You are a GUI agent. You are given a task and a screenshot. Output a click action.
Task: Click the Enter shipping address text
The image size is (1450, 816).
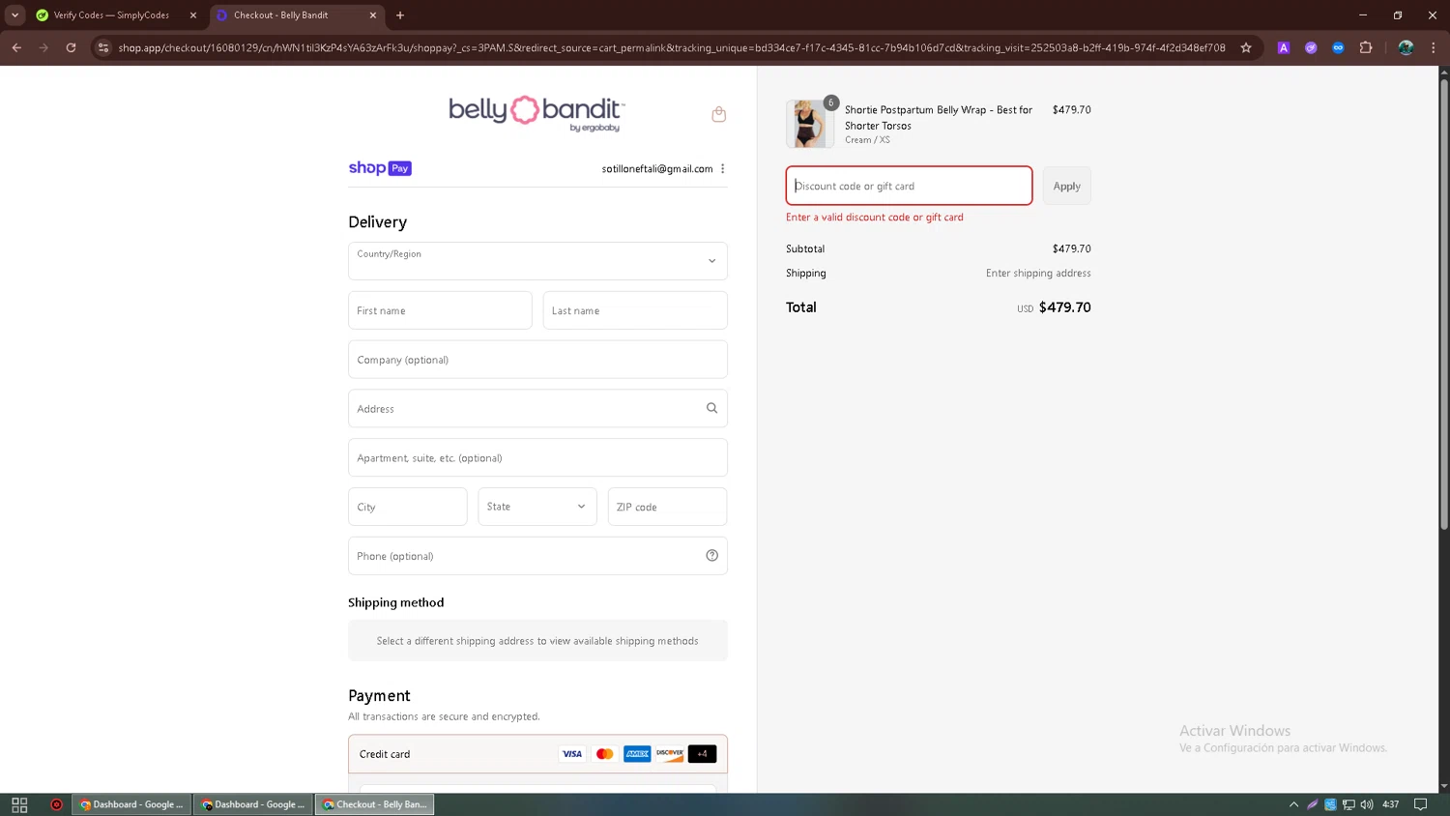[1038, 274]
